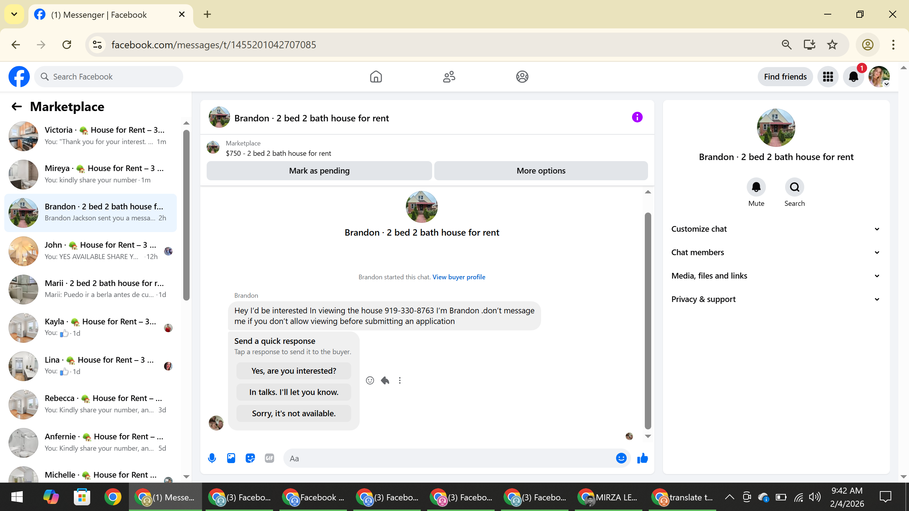909x511 pixels.
Task: Mute the Brandon conversation
Action: (756, 187)
